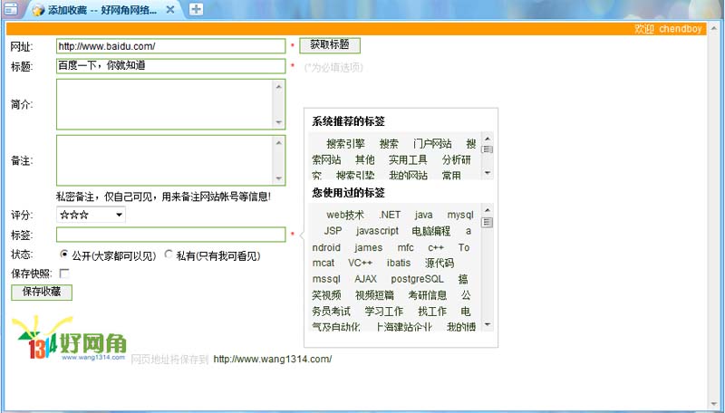Close the 添加收藏 browser tab
725x413 pixels.
(171, 10)
